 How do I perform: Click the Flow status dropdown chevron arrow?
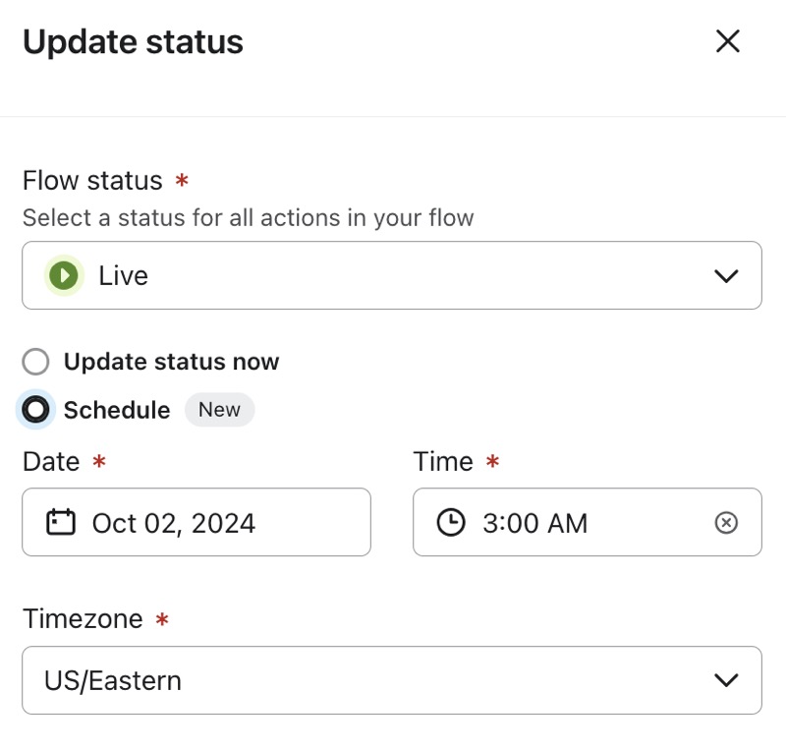[725, 276]
